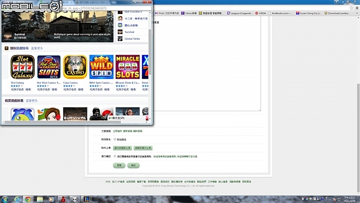Tick the attach-signature checkbox

115,139
